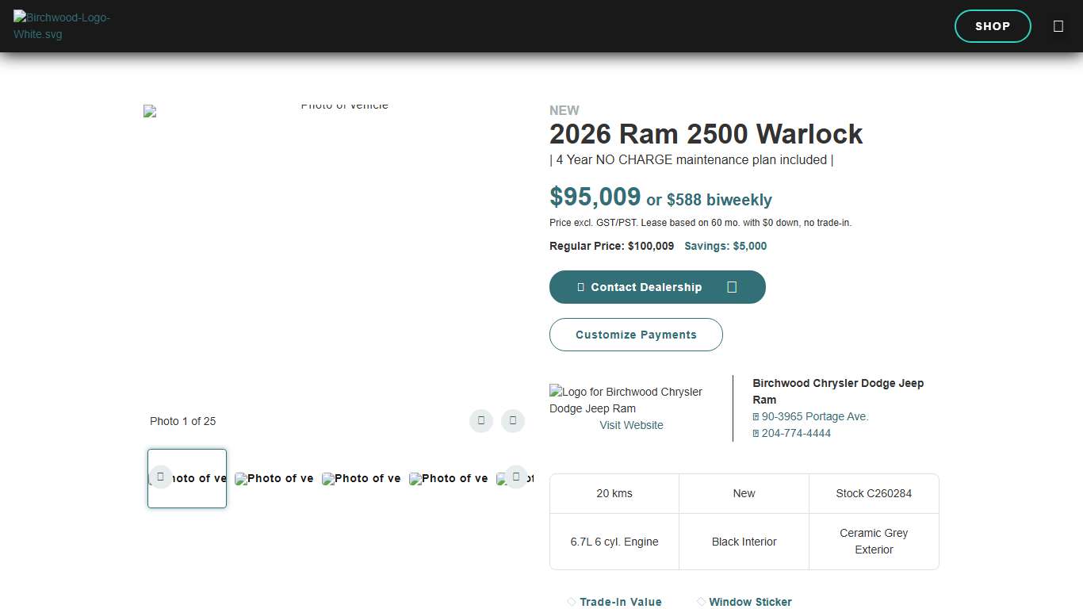Open the previous thumbnail navigation arrow
Viewport: 1083px width, 609px height.
(x=161, y=476)
